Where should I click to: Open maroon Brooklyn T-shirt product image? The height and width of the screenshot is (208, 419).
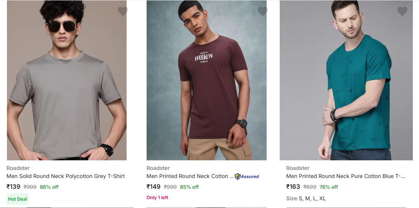click(206, 85)
